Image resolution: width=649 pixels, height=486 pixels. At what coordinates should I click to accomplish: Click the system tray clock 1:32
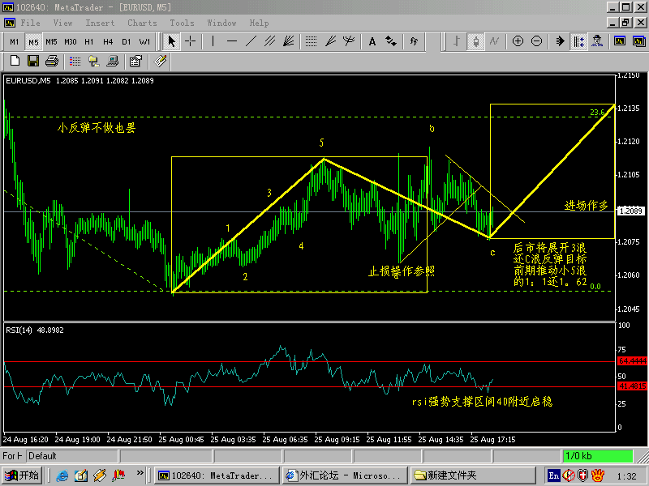(626, 476)
